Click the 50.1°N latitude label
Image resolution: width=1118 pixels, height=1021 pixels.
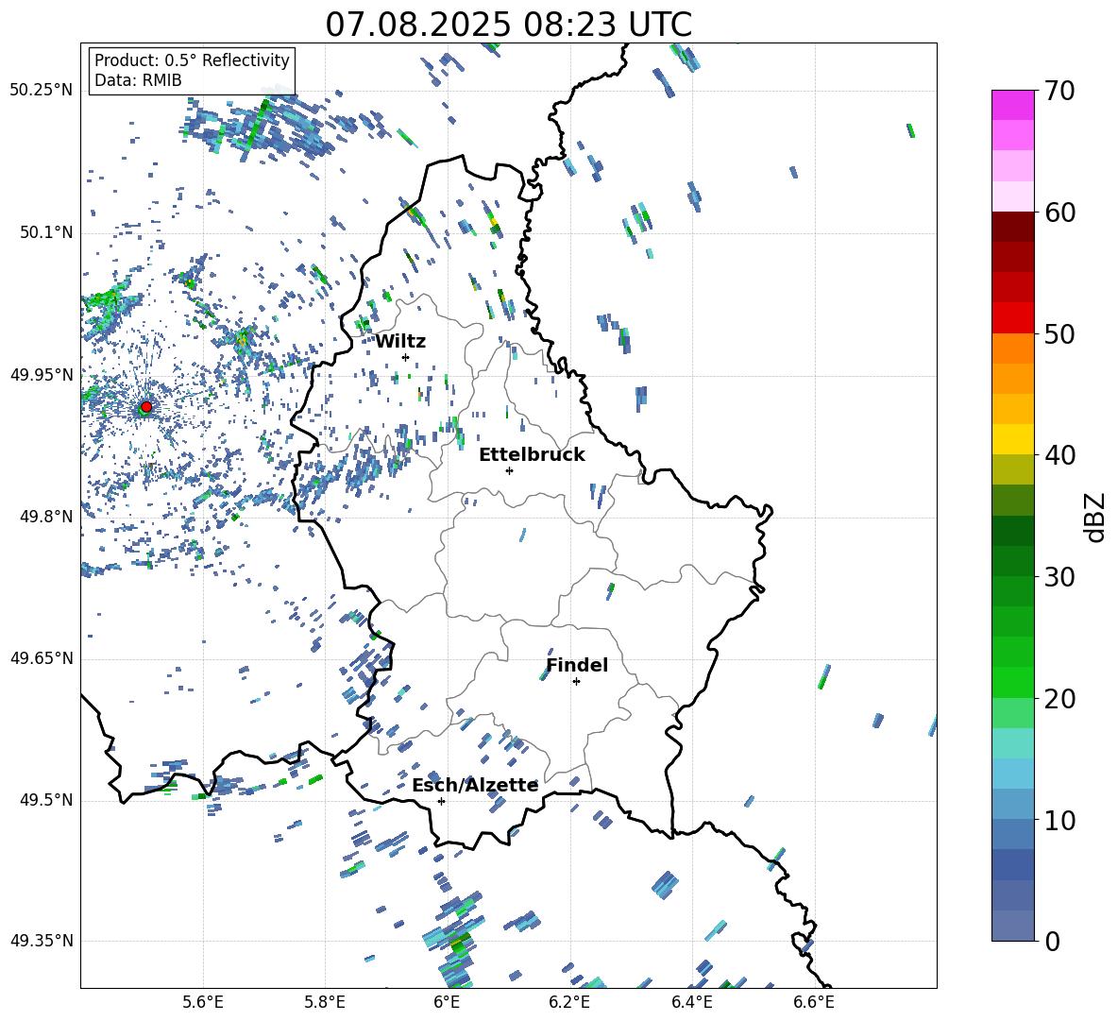(45, 232)
